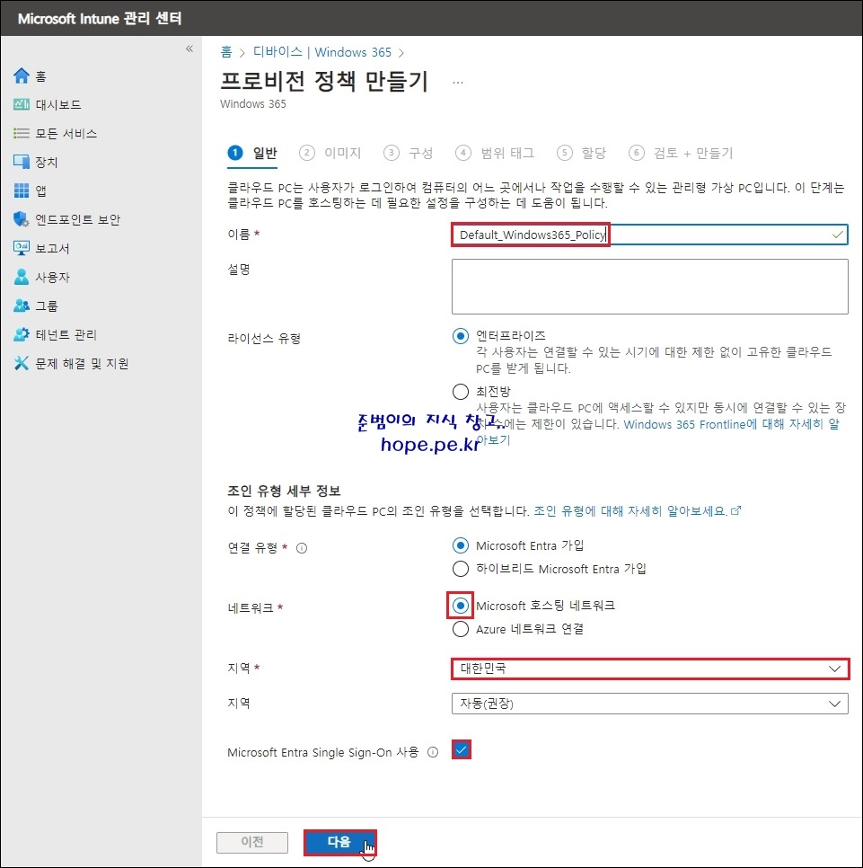Click the Microsoft Intune 관리 센터 title

pos(100,18)
